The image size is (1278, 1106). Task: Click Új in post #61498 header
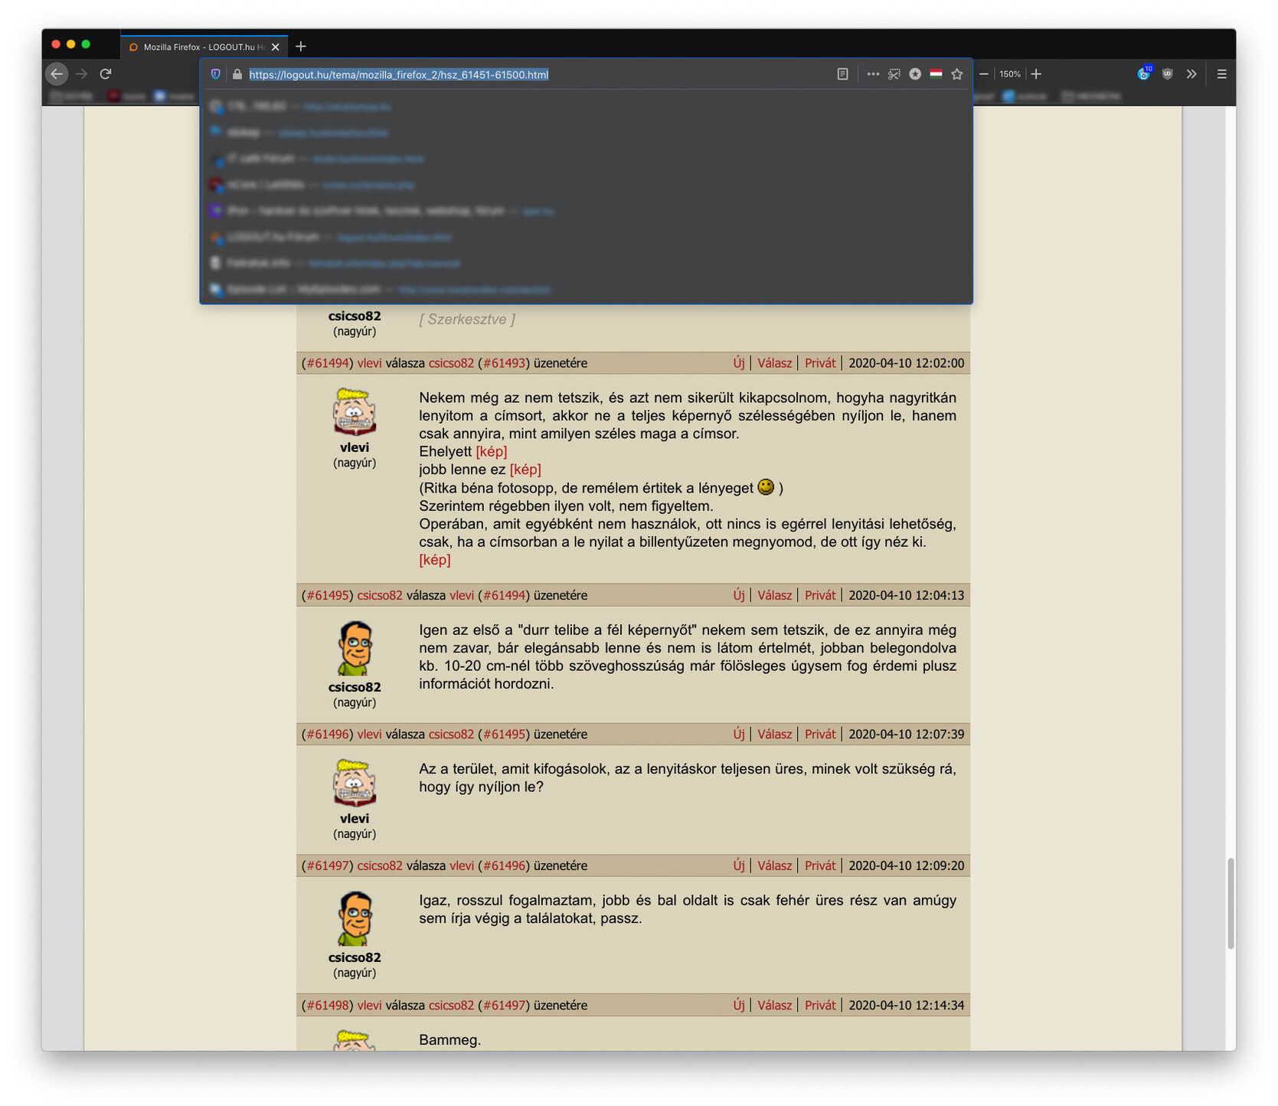tap(739, 1005)
